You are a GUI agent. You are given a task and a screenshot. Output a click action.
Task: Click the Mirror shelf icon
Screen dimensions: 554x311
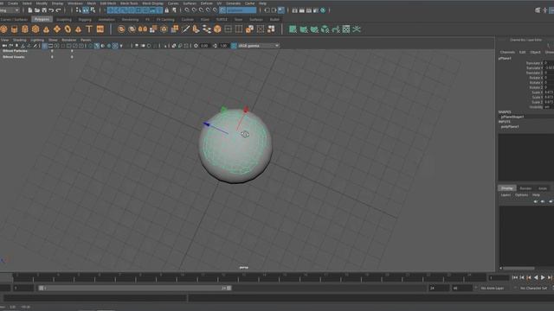tap(143, 29)
